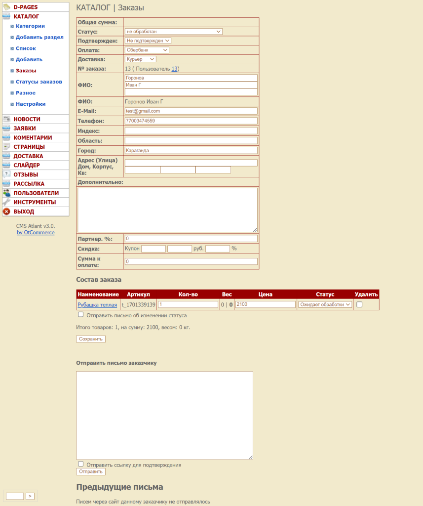423x506 pixels.
Task: Click the red ВЫХОД exit icon
Action: click(6, 211)
